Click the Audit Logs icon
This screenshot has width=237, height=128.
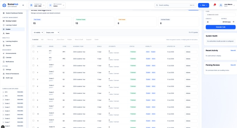coord(4,78)
